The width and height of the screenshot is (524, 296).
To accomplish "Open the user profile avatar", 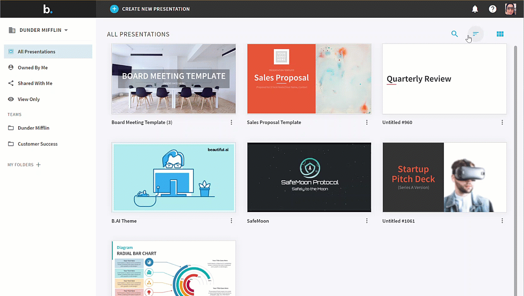I will [510, 9].
